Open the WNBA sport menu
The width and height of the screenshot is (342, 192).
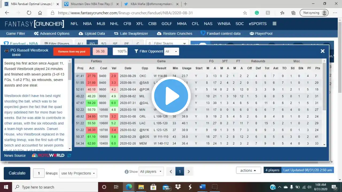click(224, 23)
